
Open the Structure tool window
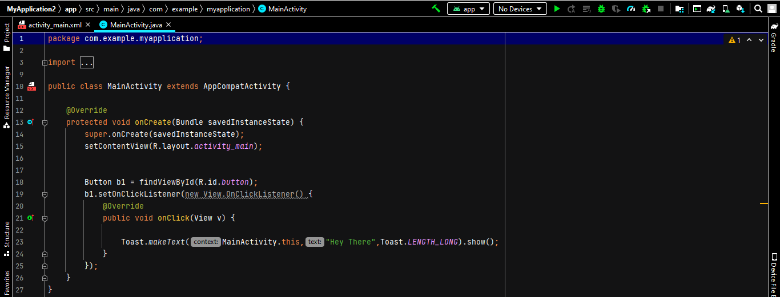pyautogui.click(x=7, y=238)
